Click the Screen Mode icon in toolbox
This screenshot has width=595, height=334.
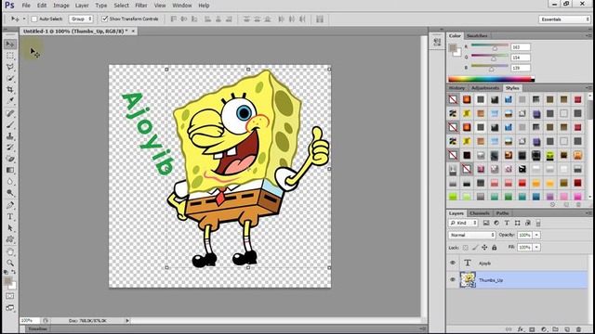click(x=10, y=307)
